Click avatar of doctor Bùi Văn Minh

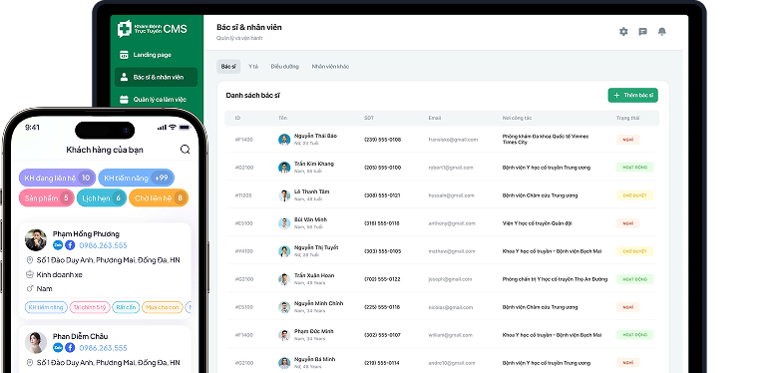point(284,223)
